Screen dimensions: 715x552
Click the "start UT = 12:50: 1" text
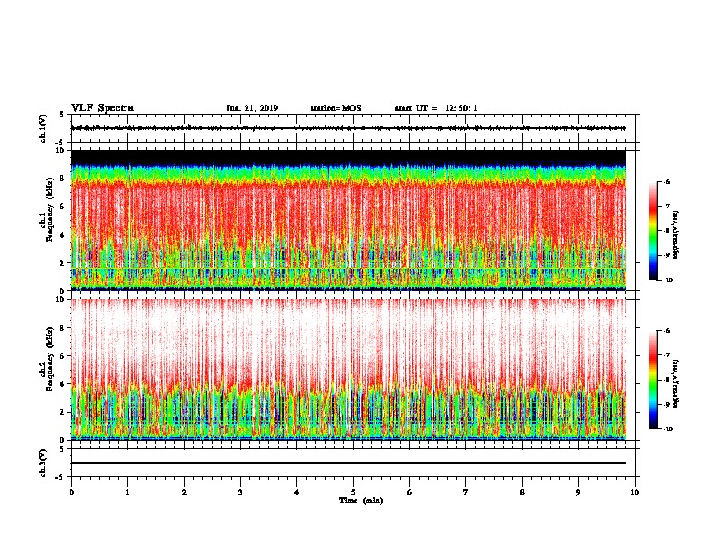coord(436,108)
